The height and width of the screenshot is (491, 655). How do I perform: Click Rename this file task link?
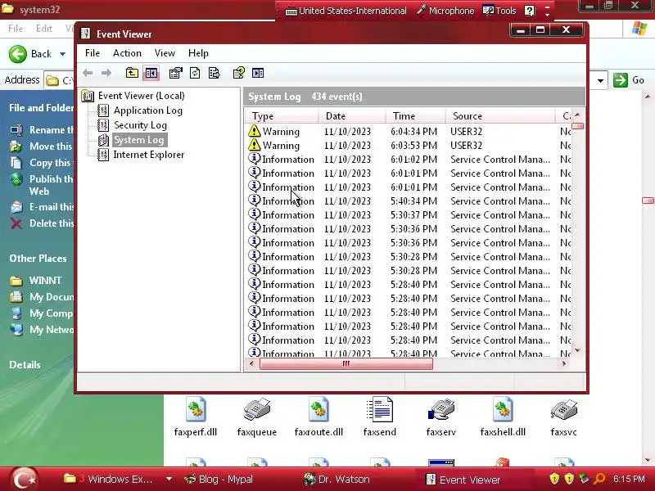42,130
